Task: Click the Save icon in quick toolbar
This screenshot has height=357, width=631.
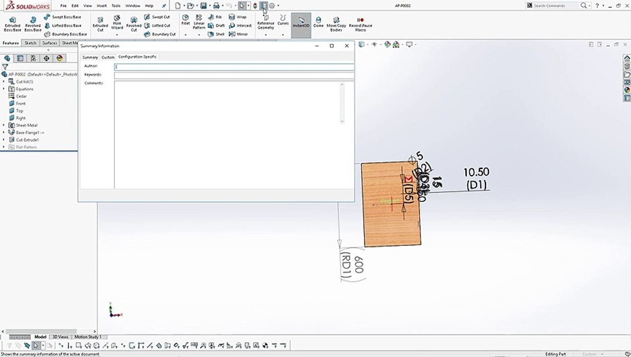Action: [203, 5]
